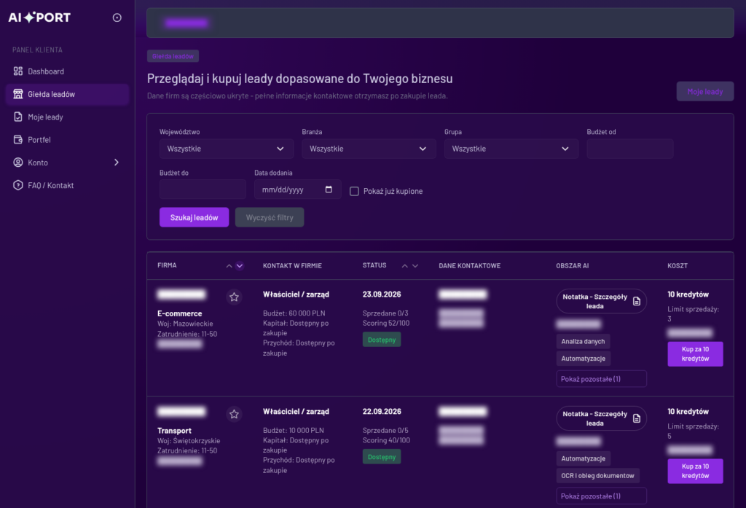Click Scoring 52/100 text
This screenshot has height=508, width=746.
click(x=386, y=324)
